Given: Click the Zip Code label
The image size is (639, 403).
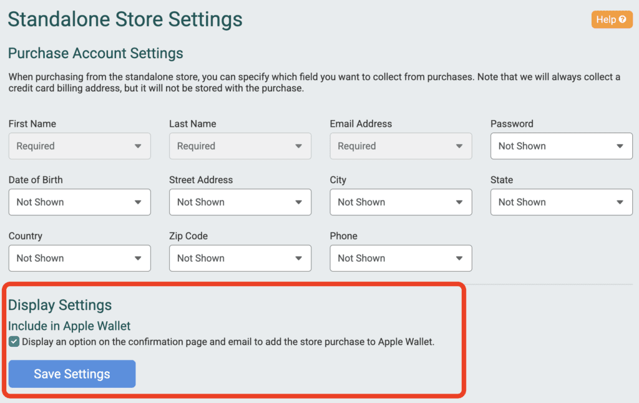Looking at the screenshot, I should [x=188, y=236].
